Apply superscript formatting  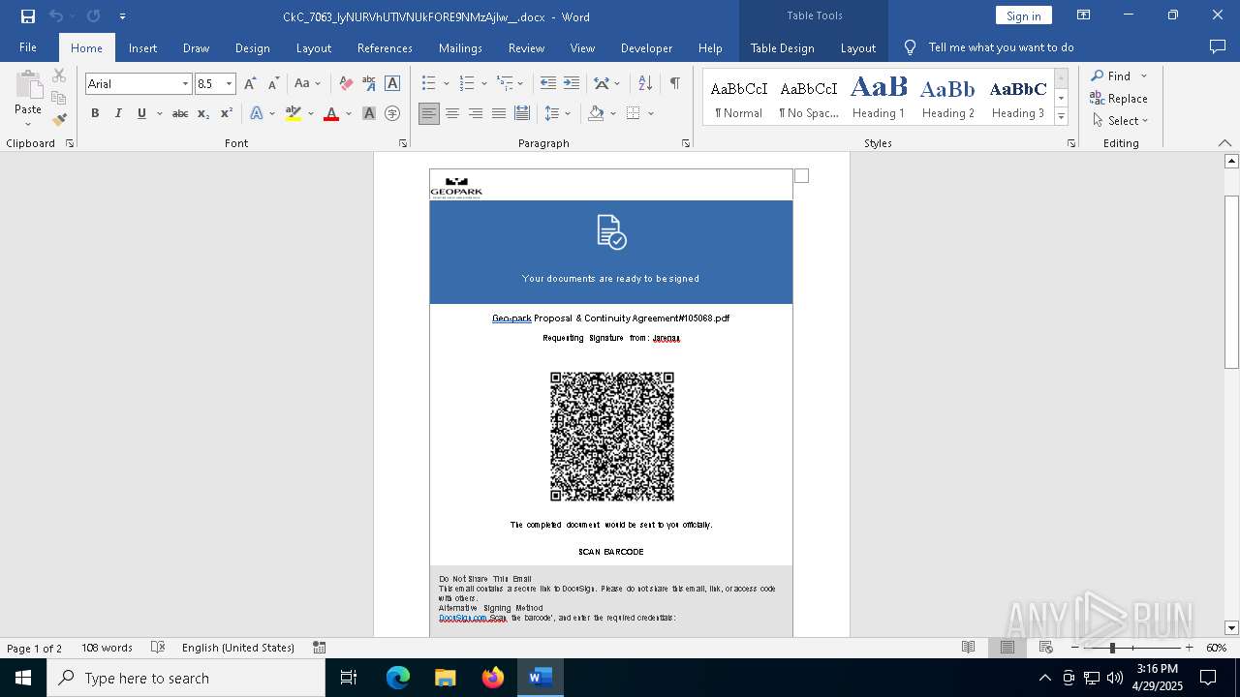coord(226,113)
